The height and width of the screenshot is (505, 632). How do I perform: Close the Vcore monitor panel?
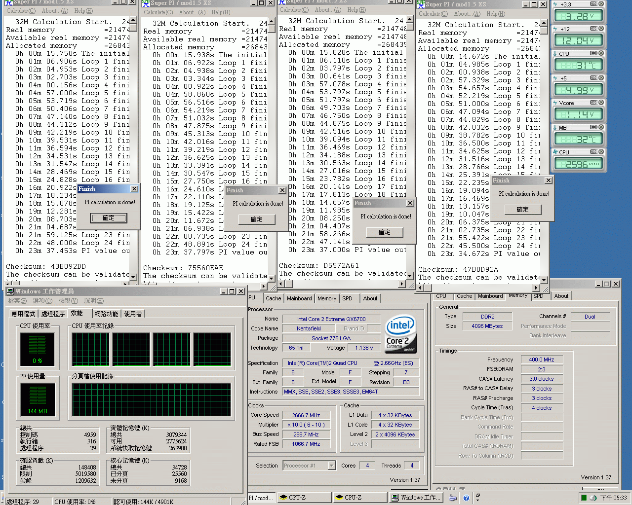601,103
